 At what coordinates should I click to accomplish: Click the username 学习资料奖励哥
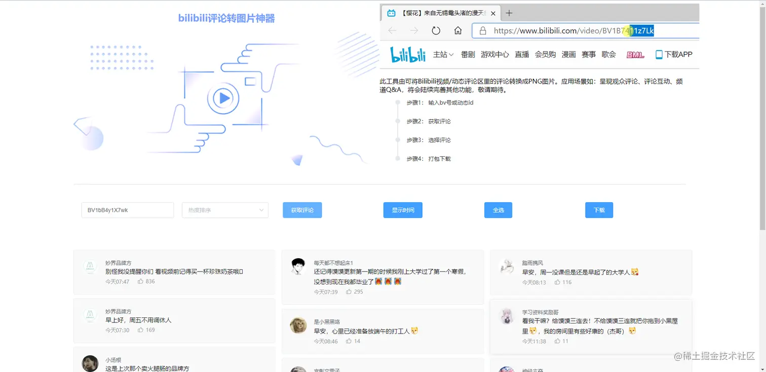coord(541,312)
